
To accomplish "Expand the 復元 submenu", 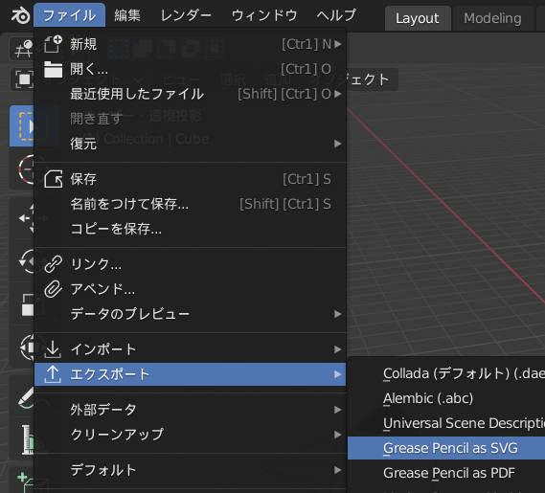I will pyautogui.click(x=190, y=144).
